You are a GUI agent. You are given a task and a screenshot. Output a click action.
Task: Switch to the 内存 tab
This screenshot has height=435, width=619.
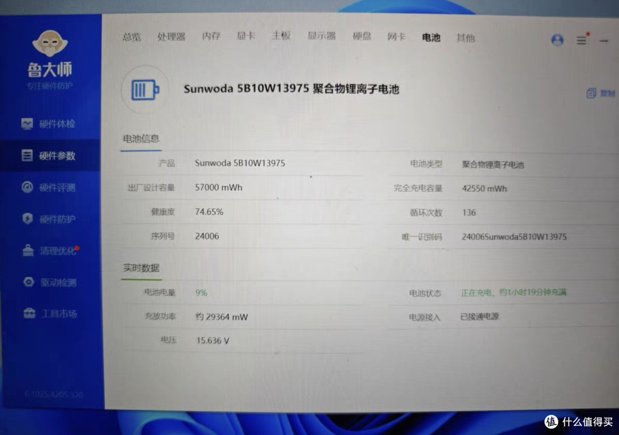coord(211,36)
